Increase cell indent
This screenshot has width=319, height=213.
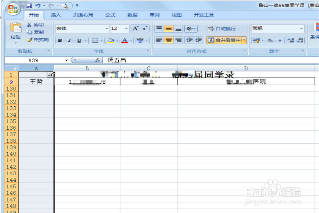pyautogui.click(x=198, y=40)
